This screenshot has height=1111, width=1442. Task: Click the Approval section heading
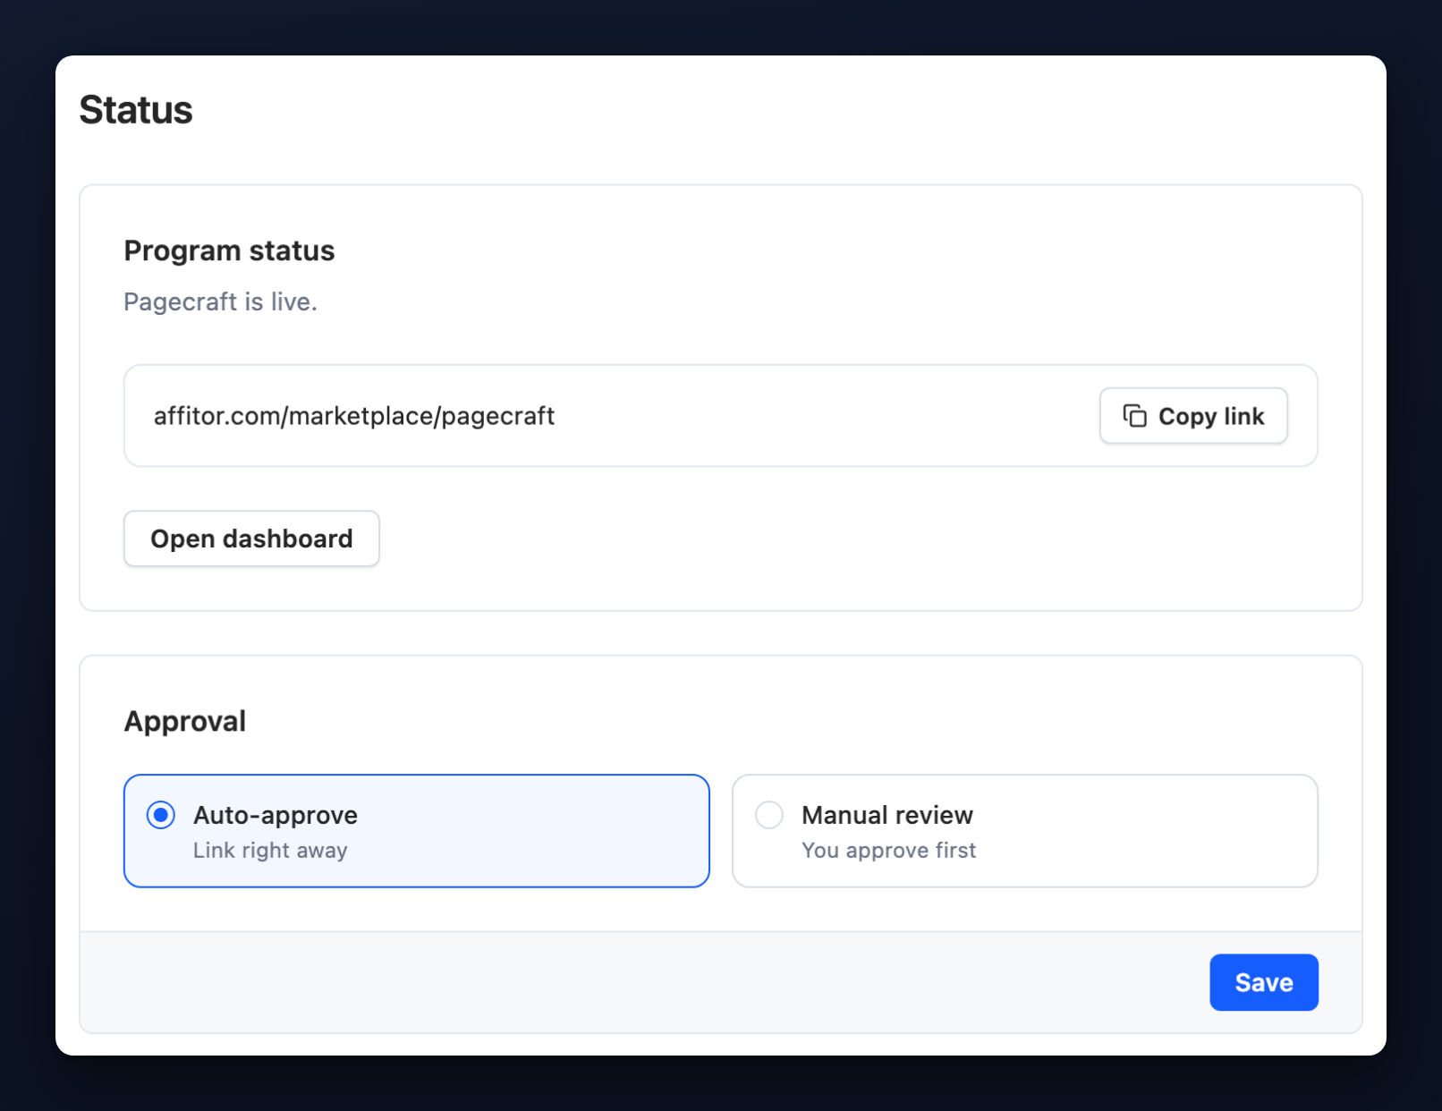185,721
